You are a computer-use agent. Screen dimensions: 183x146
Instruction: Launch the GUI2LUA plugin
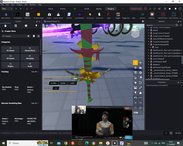(x=27, y=16)
